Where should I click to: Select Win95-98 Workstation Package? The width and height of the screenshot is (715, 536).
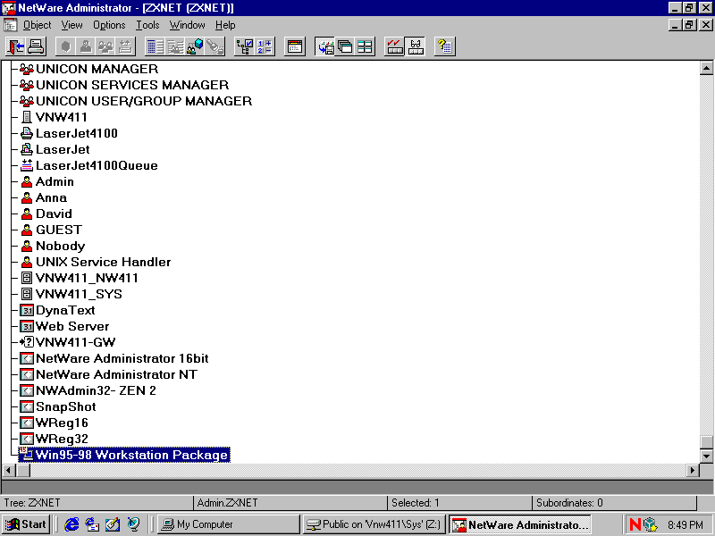pyautogui.click(x=124, y=455)
